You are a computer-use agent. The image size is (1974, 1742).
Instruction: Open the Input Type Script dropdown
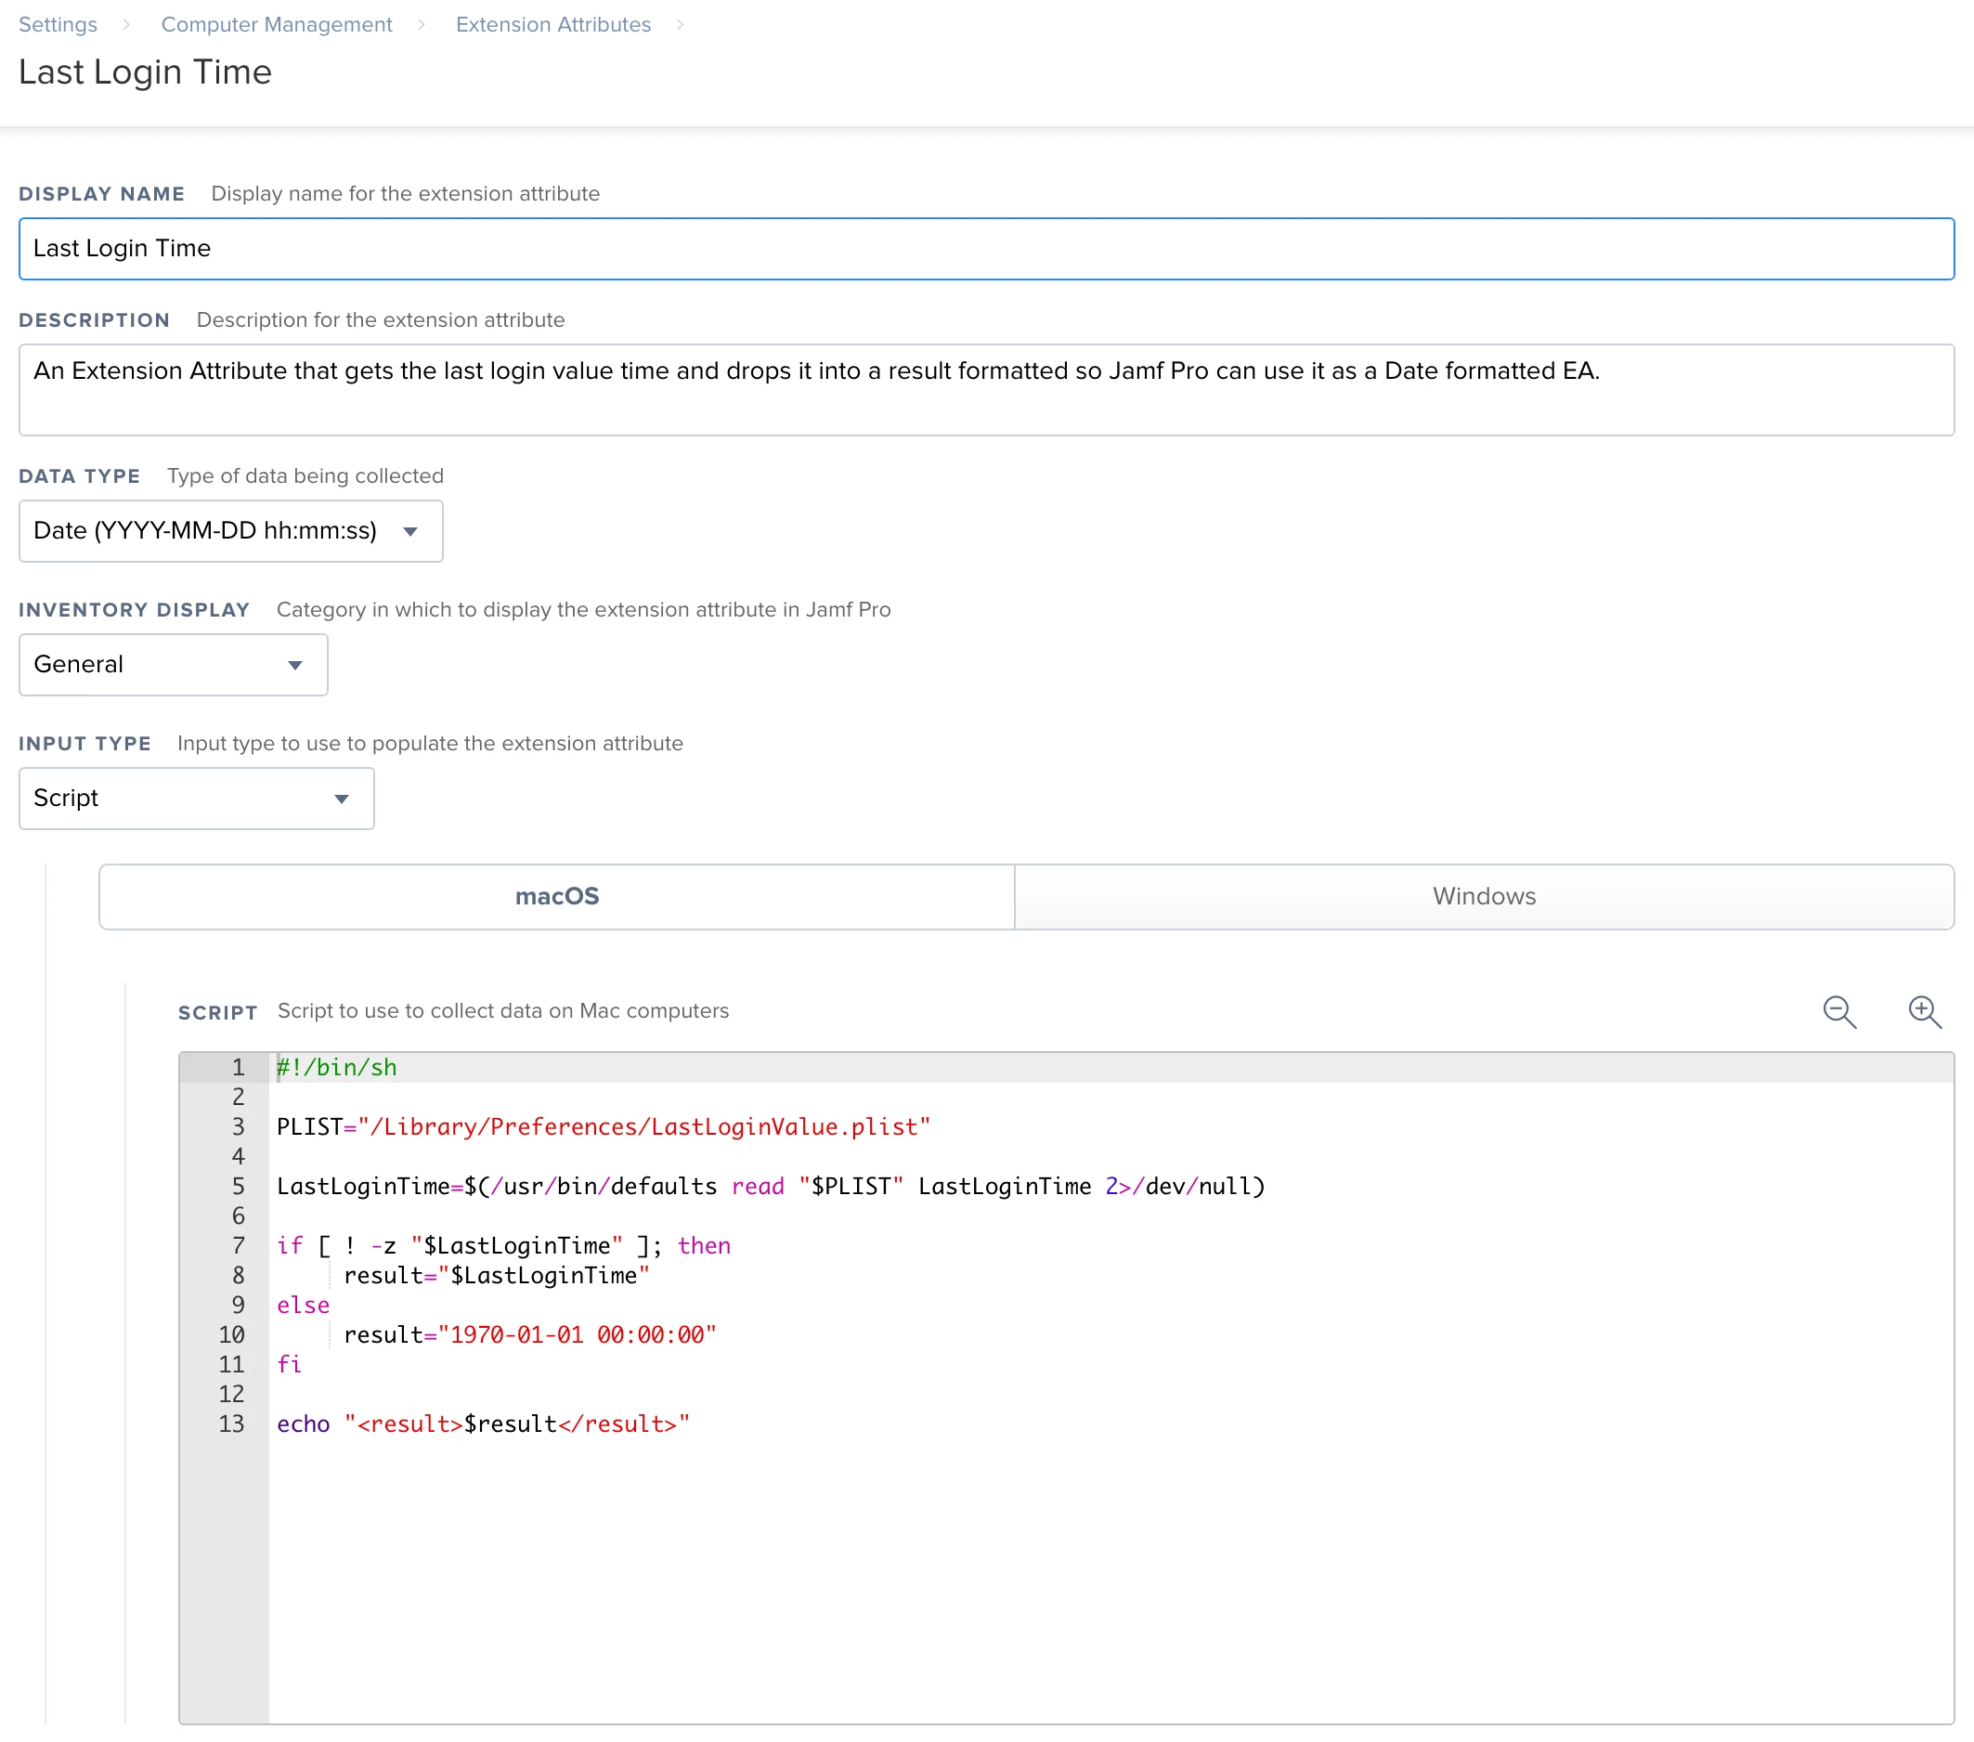(x=196, y=799)
